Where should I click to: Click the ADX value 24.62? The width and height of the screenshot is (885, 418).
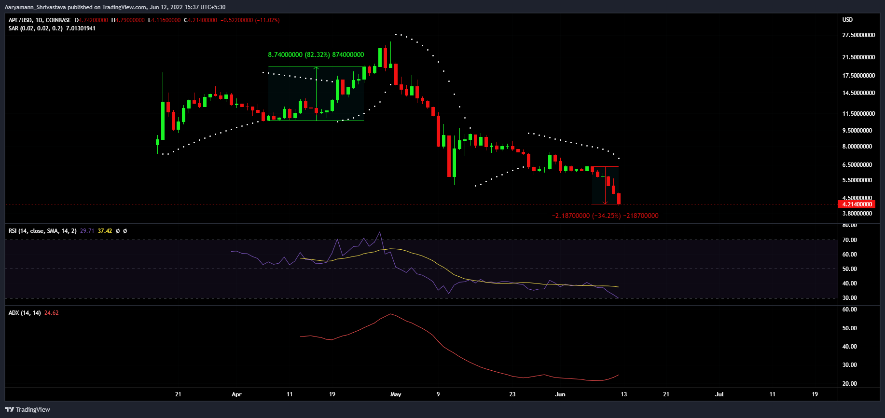coord(51,313)
